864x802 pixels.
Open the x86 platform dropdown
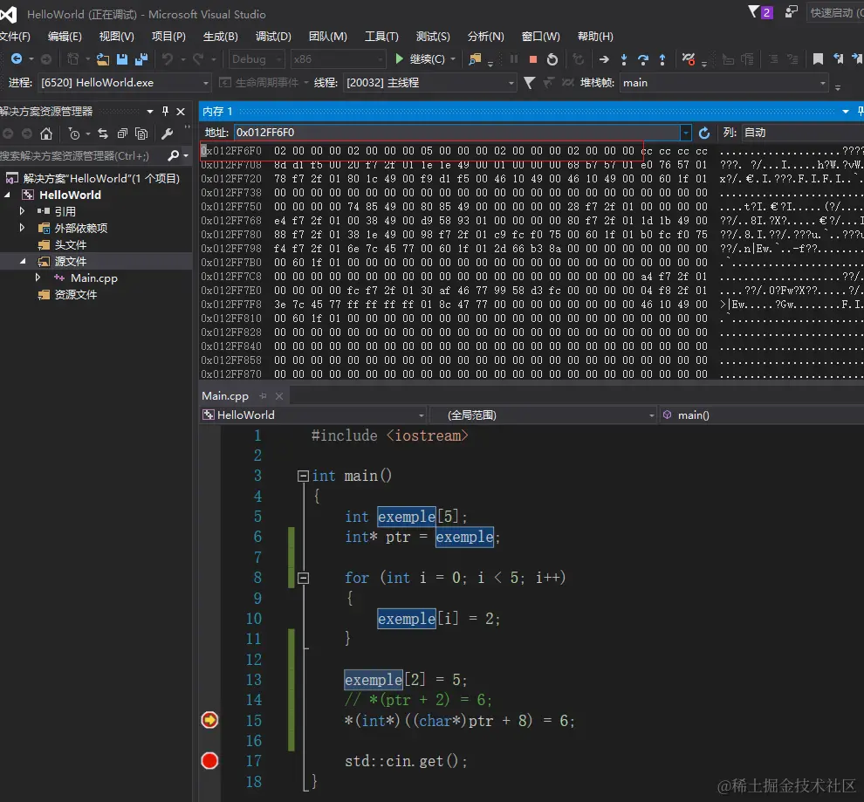(x=337, y=59)
